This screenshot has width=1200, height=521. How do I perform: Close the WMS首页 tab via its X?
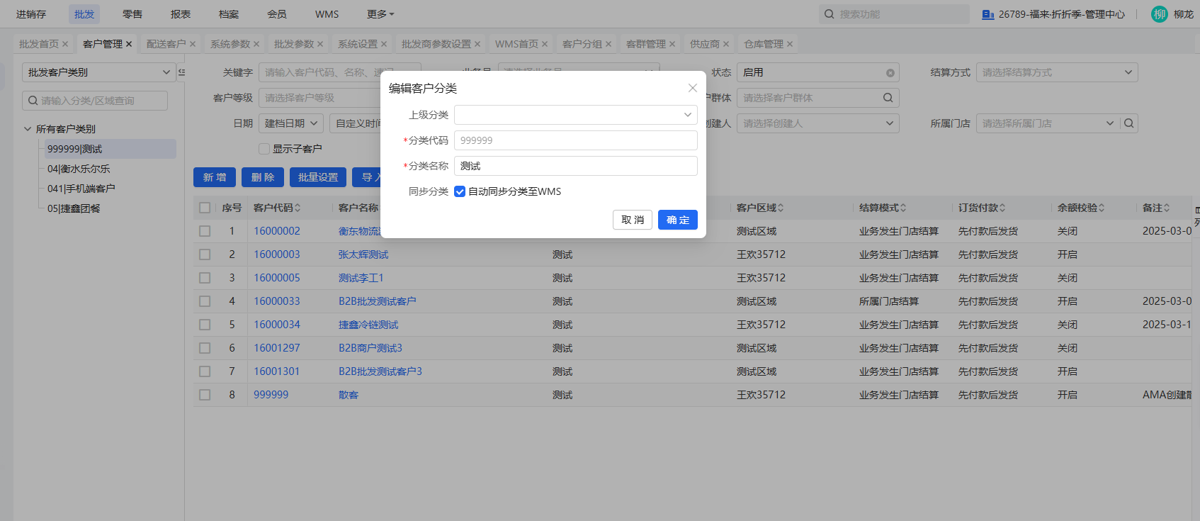[545, 44]
